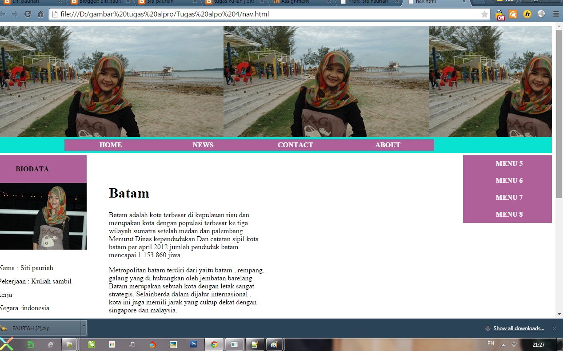Click the Chrome taskbar icon

coord(214,344)
